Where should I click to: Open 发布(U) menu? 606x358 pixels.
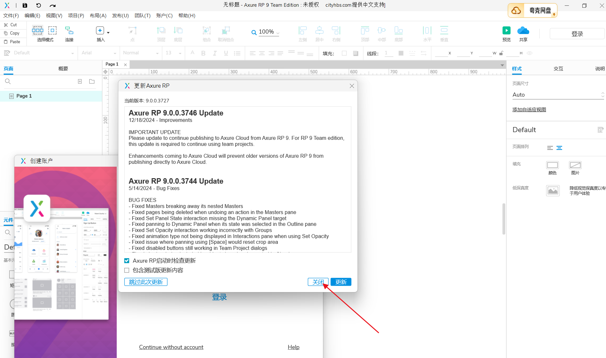point(121,16)
